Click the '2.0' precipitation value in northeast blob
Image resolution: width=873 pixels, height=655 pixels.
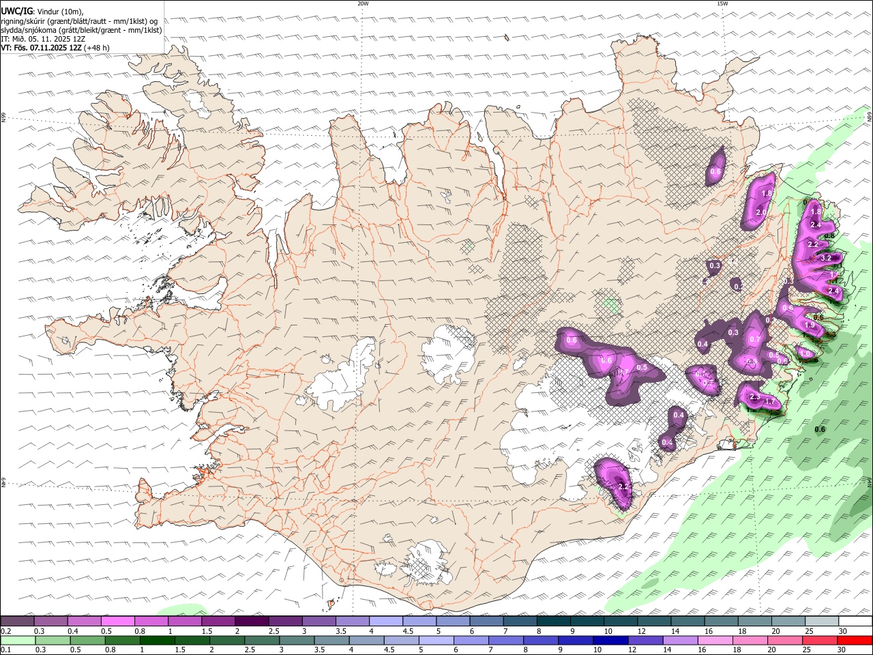[x=762, y=213]
